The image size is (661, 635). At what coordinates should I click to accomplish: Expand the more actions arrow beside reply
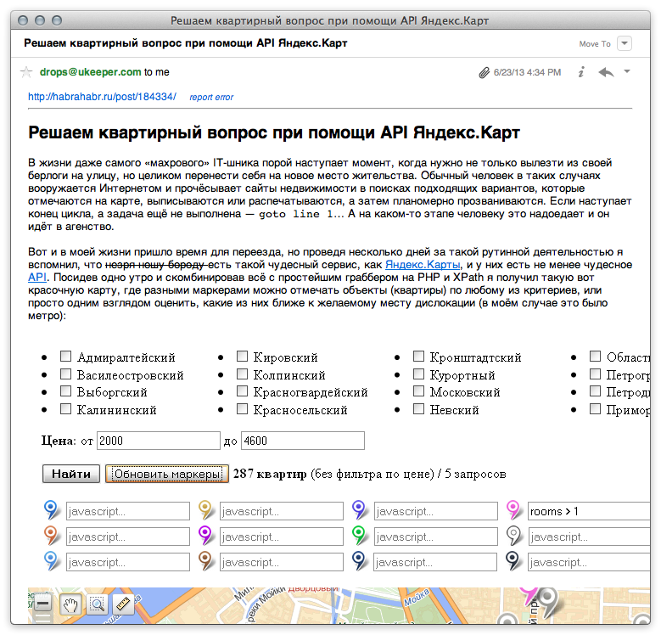coord(627,72)
